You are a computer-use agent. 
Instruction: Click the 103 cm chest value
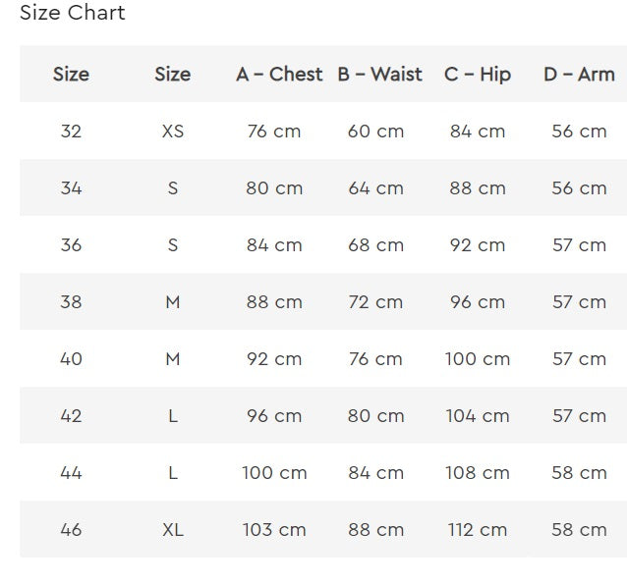point(274,530)
